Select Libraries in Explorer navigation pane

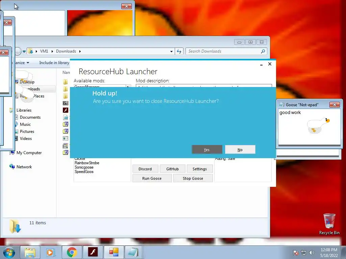tap(24, 110)
